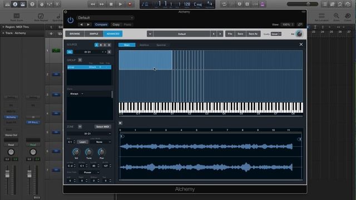Click the Select MIDI button
This screenshot has width=356, height=200.
102,127
